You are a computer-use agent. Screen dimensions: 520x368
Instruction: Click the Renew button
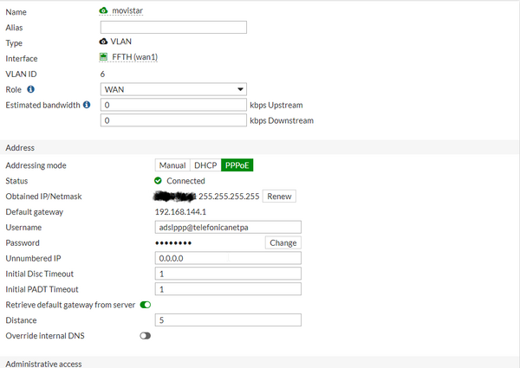point(279,197)
